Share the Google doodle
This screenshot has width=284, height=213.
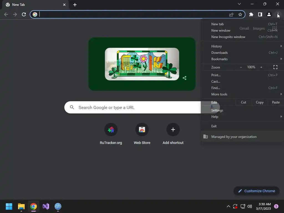pos(184,78)
